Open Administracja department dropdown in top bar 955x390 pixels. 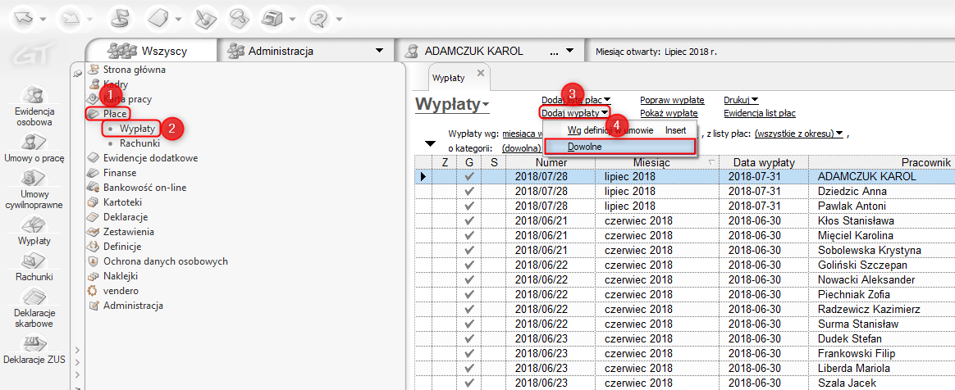(306, 51)
